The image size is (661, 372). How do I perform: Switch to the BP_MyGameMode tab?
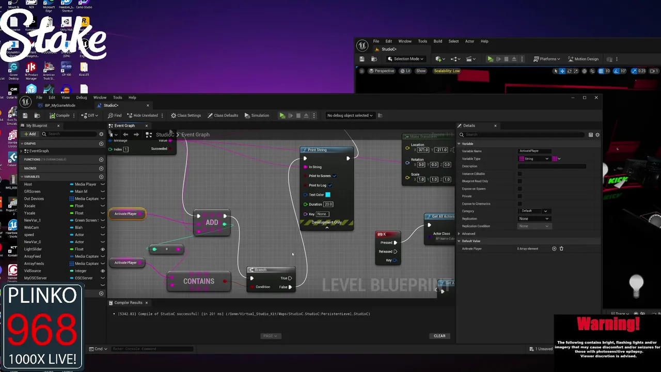pyautogui.click(x=60, y=105)
